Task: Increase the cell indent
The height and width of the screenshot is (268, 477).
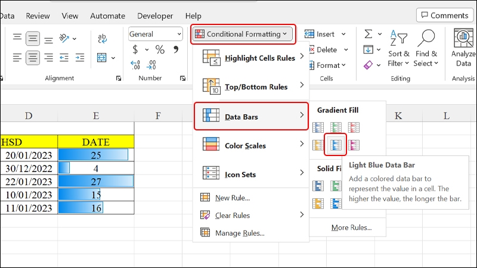Action: click(80, 57)
